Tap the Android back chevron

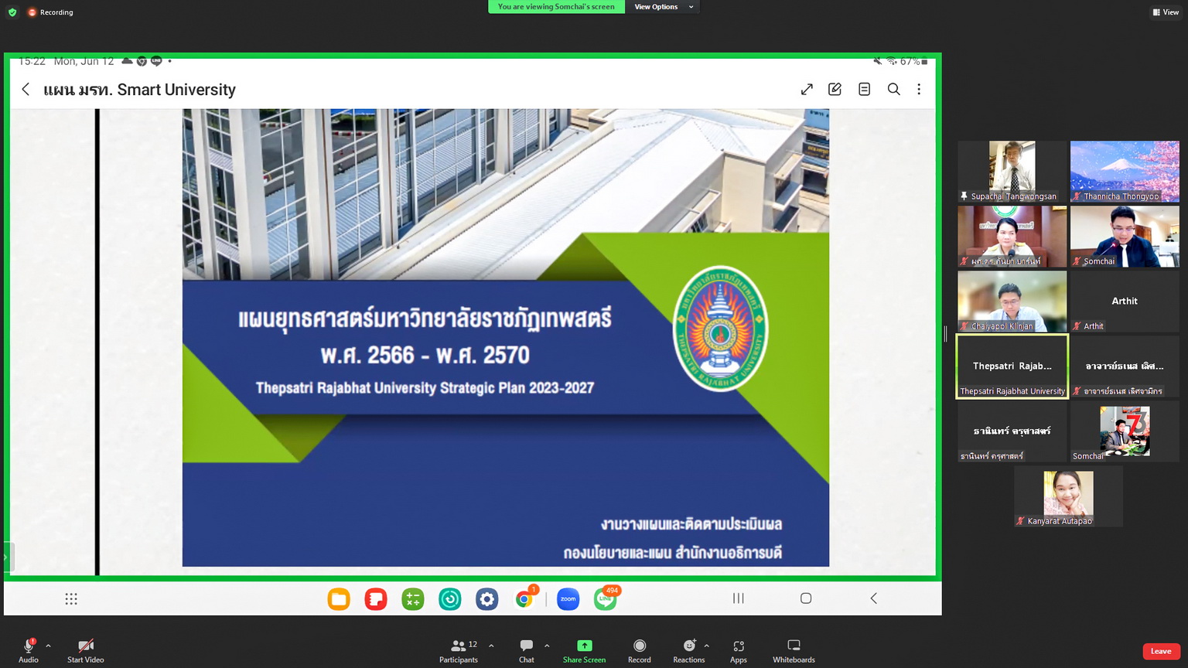pyautogui.click(x=873, y=598)
